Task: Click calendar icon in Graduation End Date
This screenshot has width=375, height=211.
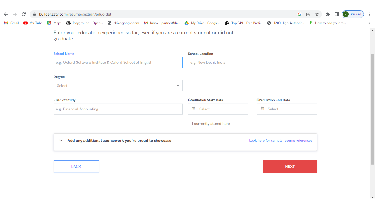Action: [x=262, y=109]
